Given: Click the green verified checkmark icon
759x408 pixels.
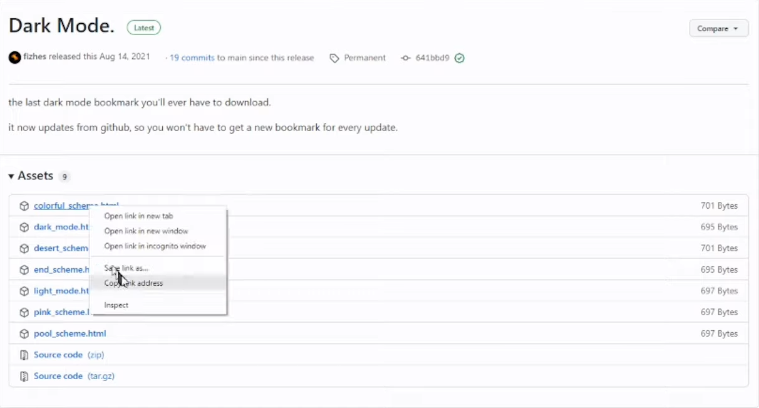Looking at the screenshot, I should [460, 58].
